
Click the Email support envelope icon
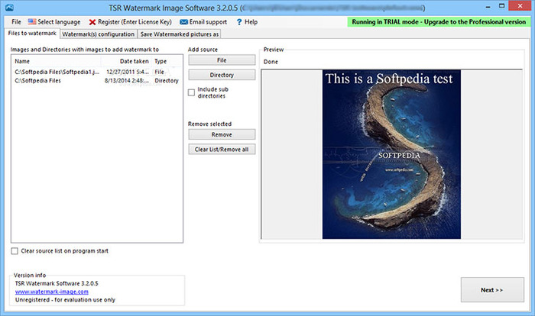[x=183, y=22]
